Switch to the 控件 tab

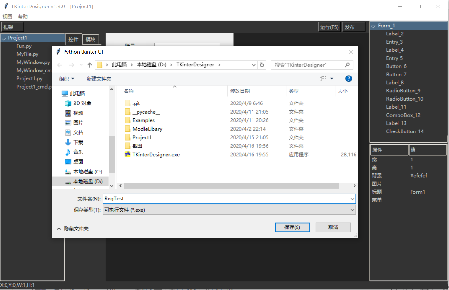tap(73, 39)
